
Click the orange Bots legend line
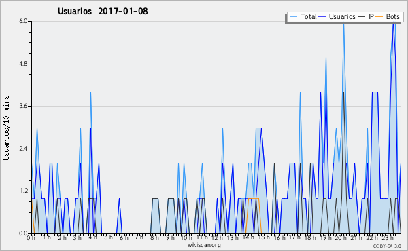point(379,17)
